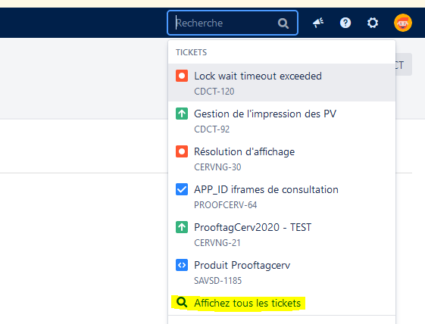
Task: Click Affichez tous les tickets link
Action: click(x=247, y=303)
